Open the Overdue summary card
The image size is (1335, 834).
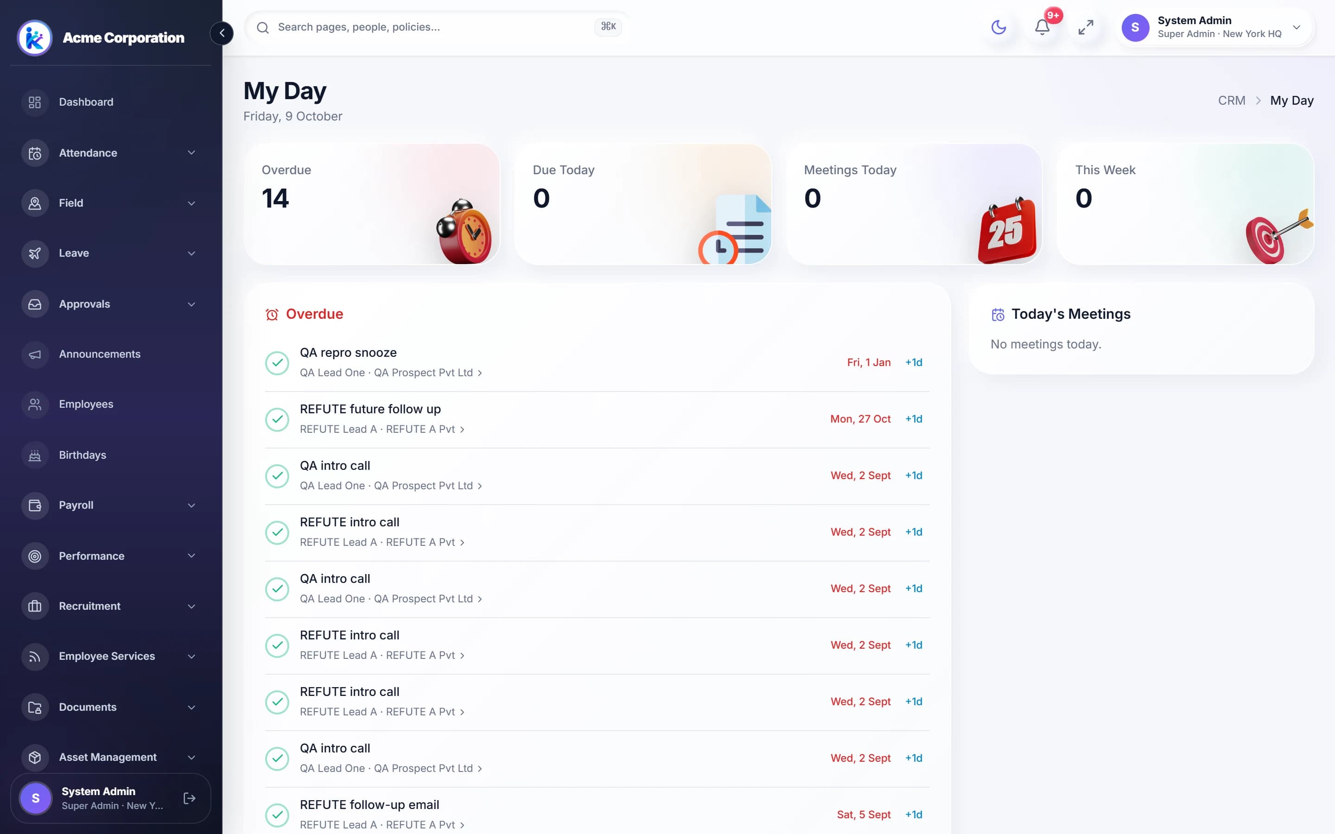372,204
